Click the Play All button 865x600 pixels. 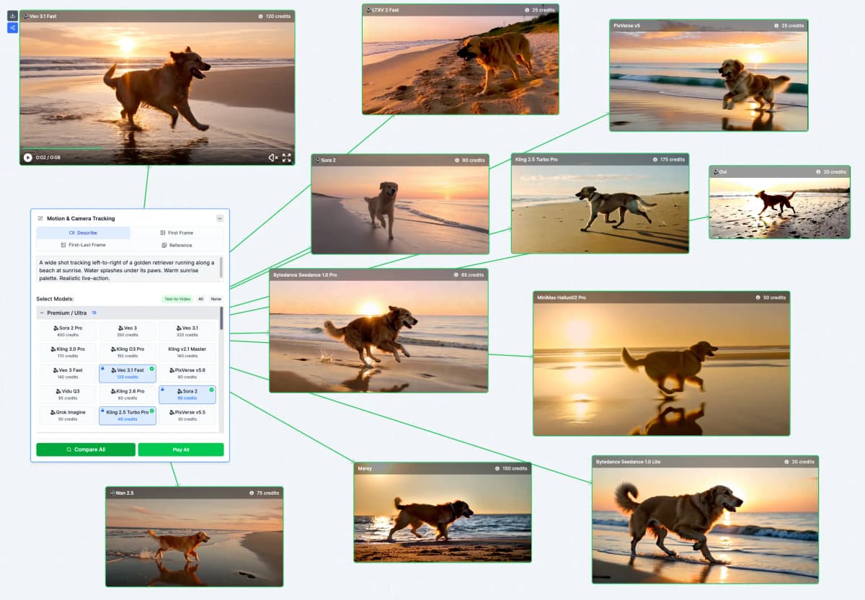click(x=180, y=449)
